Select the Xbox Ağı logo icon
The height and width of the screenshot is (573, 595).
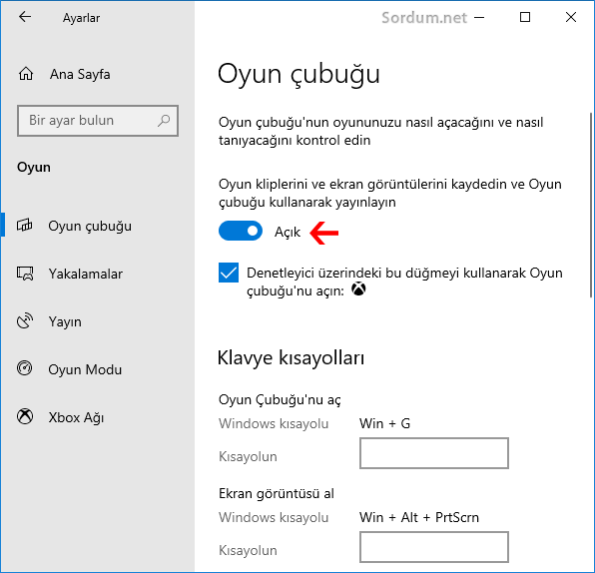pos(25,417)
